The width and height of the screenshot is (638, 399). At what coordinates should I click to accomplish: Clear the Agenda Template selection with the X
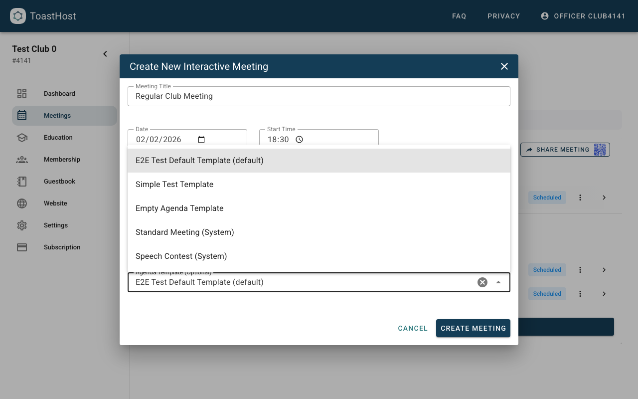pos(482,282)
